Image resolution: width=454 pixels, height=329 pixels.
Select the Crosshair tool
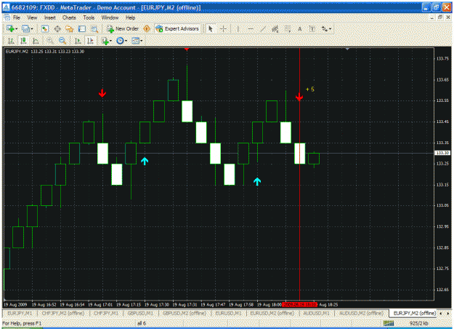pos(223,28)
